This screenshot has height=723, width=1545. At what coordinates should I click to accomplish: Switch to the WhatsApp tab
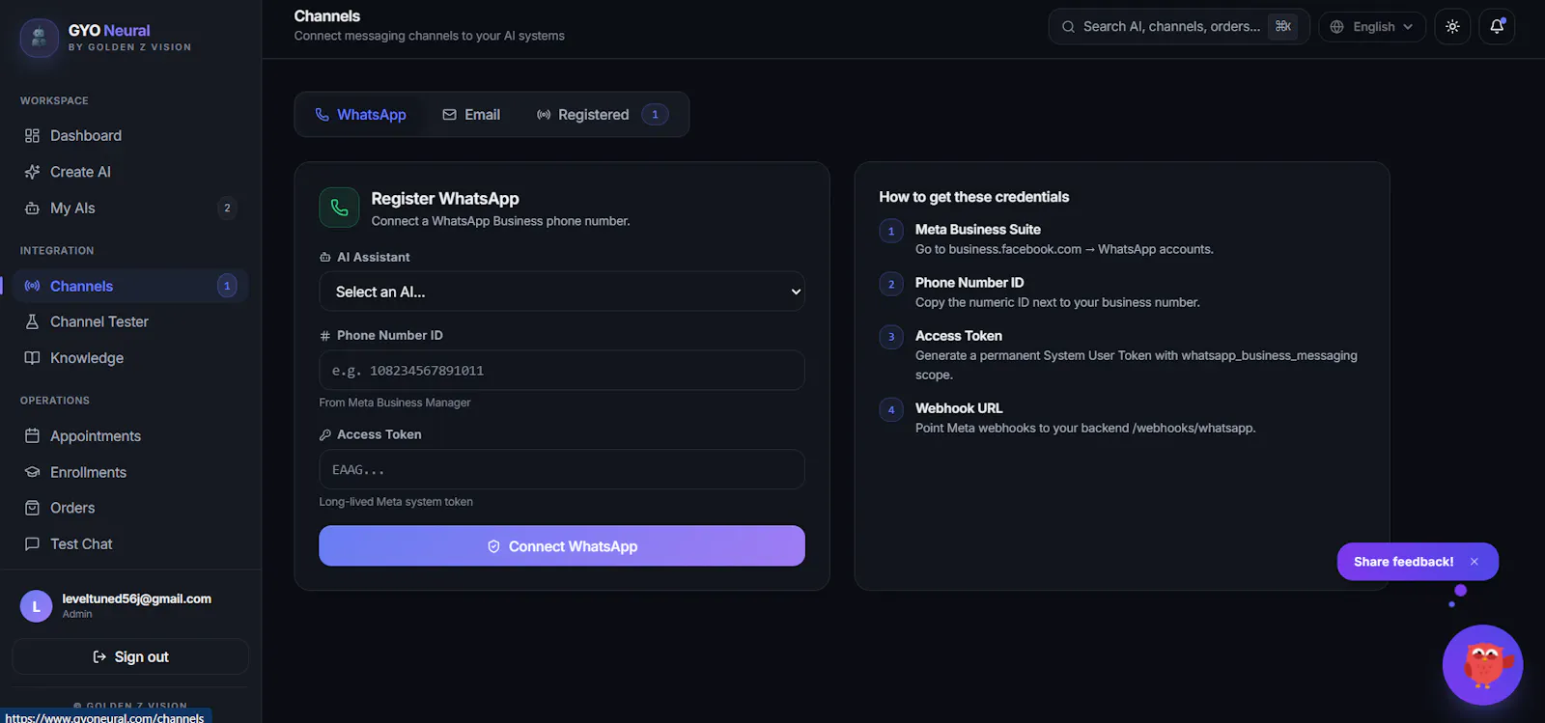tap(360, 115)
